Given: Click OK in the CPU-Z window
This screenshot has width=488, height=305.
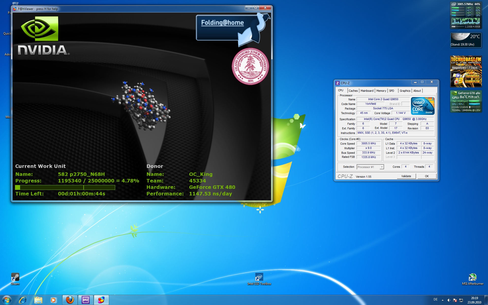Looking at the screenshot, I should coord(427,176).
